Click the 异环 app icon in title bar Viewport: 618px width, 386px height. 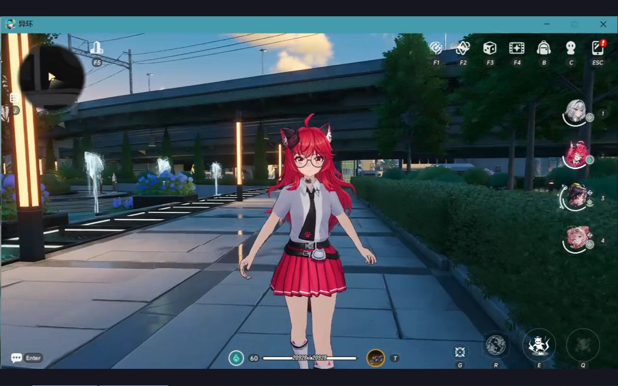[10, 24]
